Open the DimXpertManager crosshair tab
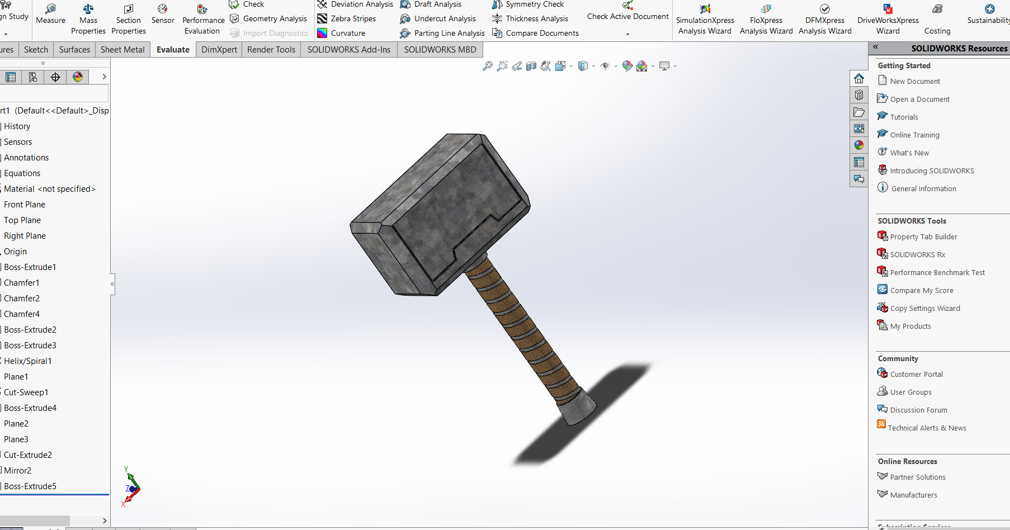Screen dimensions: 1010x530 coord(55,77)
